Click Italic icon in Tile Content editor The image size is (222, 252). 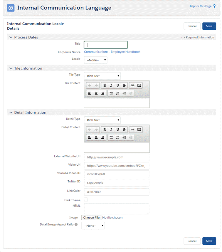111,85
